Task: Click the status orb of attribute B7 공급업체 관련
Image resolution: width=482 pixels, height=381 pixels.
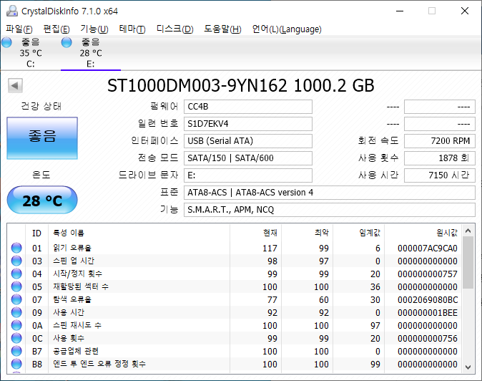Action: pyautogui.click(x=16, y=351)
